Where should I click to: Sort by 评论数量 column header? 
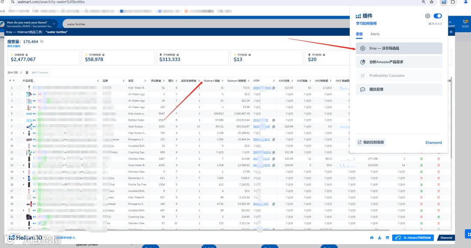coord(157,81)
